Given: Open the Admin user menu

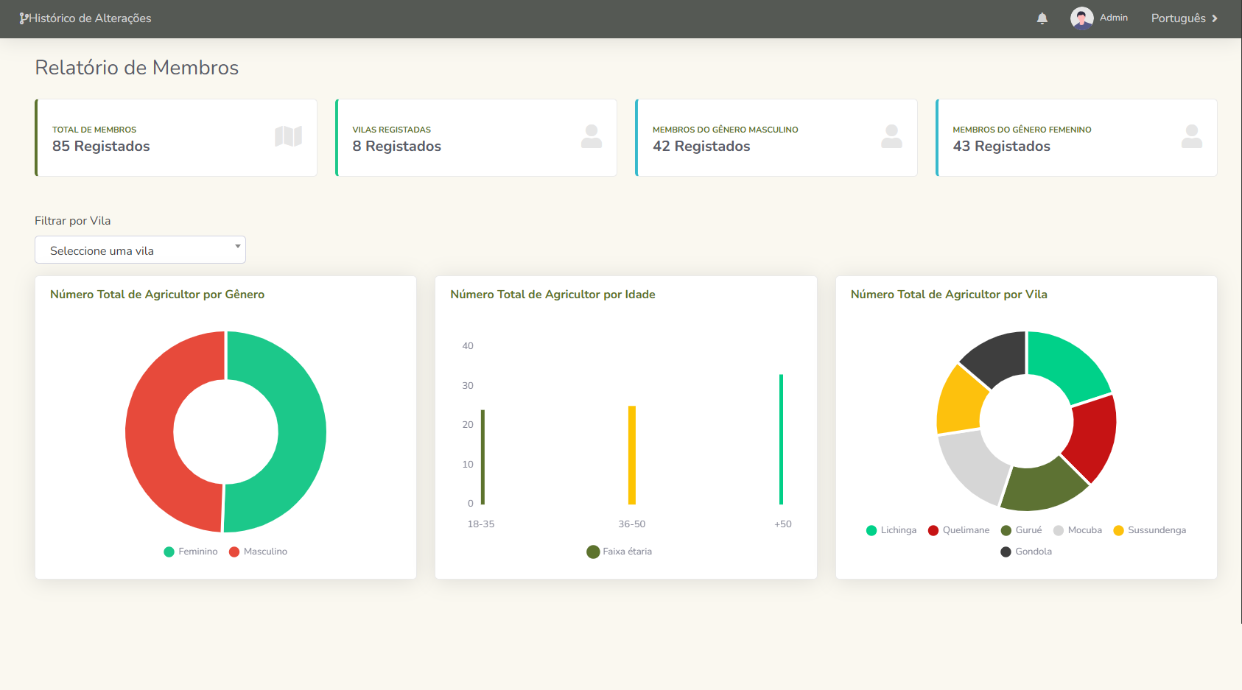Looking at the screenshot, I should pyautogui.click(x=1113, y=18).
